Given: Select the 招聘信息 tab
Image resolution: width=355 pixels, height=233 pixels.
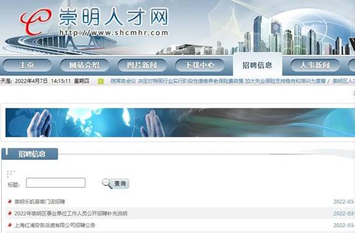Looking at the screenshot, I should (x=257, y=65).
